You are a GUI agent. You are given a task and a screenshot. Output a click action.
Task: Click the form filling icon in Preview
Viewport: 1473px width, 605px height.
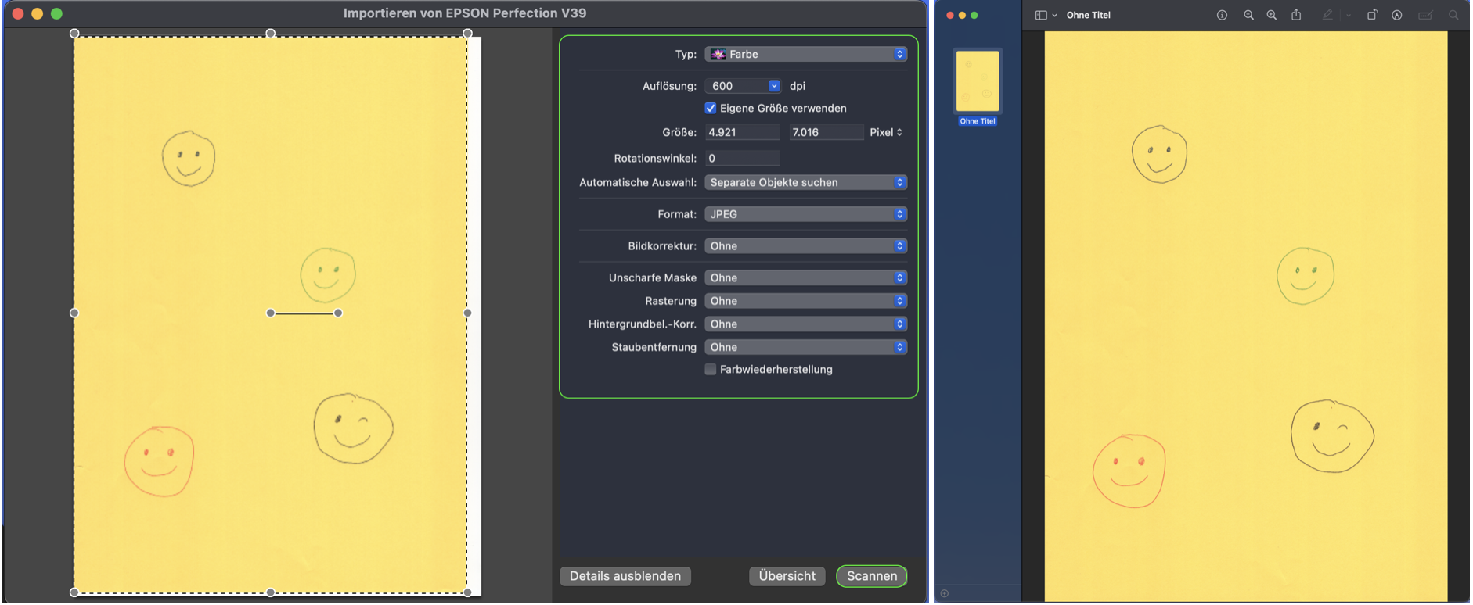click(1425, 15)
